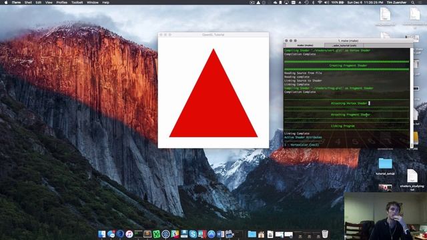Open the App Store from the Dock
This screenshot has width=427, height=240.
click(211, 234)
